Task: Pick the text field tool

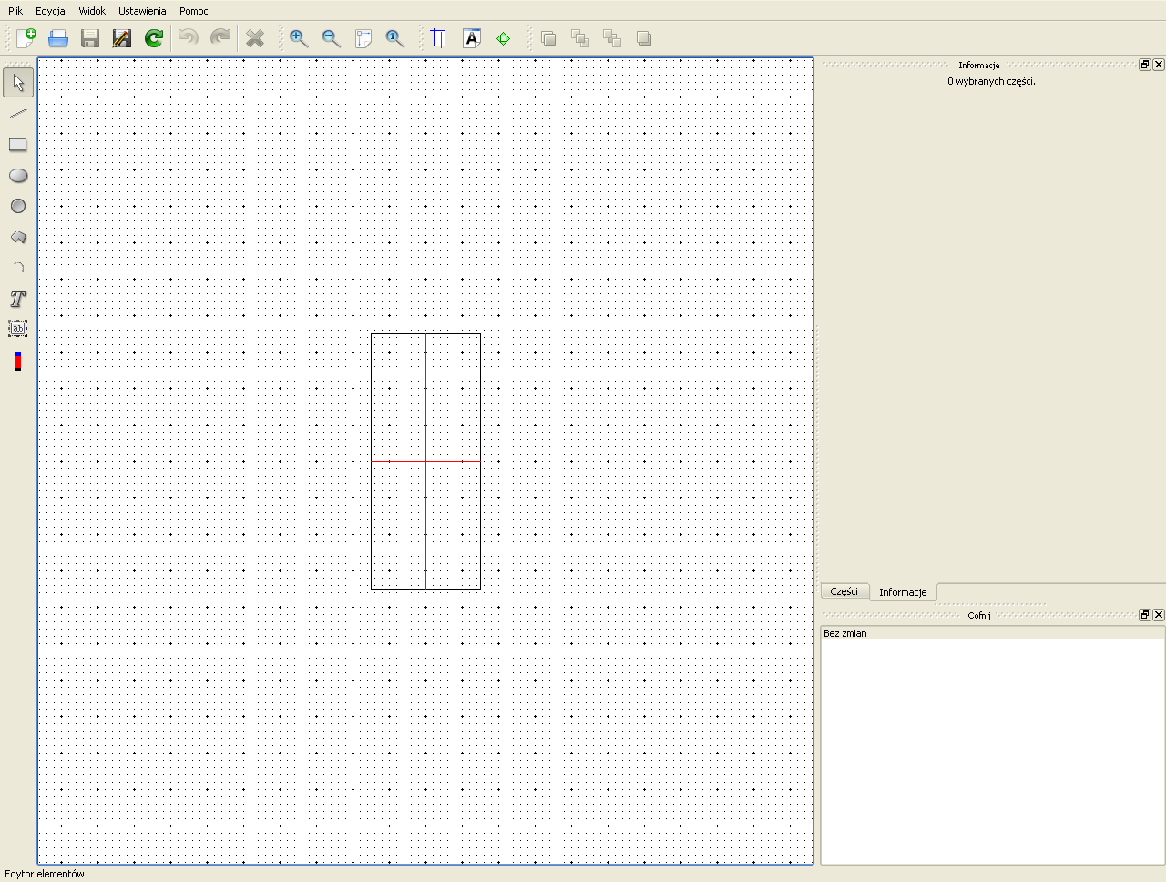Action: [x=18, y=329]
